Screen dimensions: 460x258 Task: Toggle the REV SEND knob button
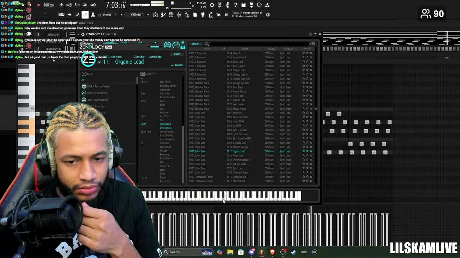(167, 45)
